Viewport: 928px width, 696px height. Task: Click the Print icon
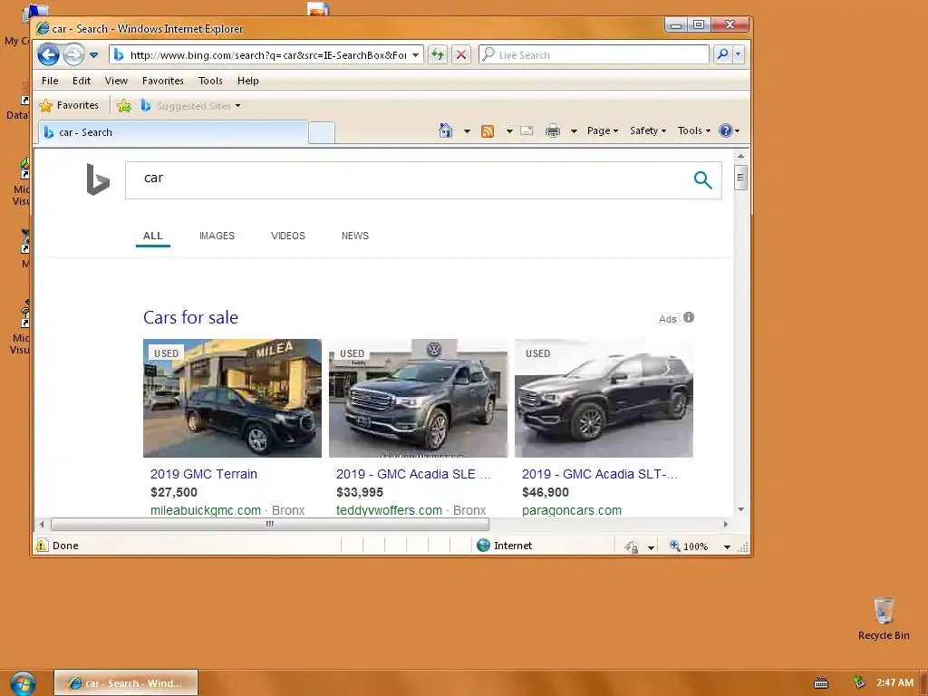553,130
